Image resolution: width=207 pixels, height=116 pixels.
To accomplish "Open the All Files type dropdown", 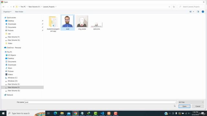I will tap(191, 102).
